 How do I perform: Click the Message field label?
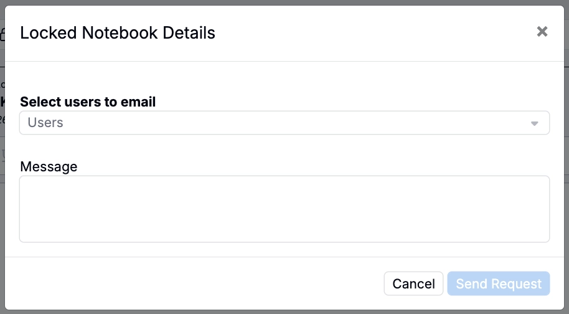pos(49,166)
